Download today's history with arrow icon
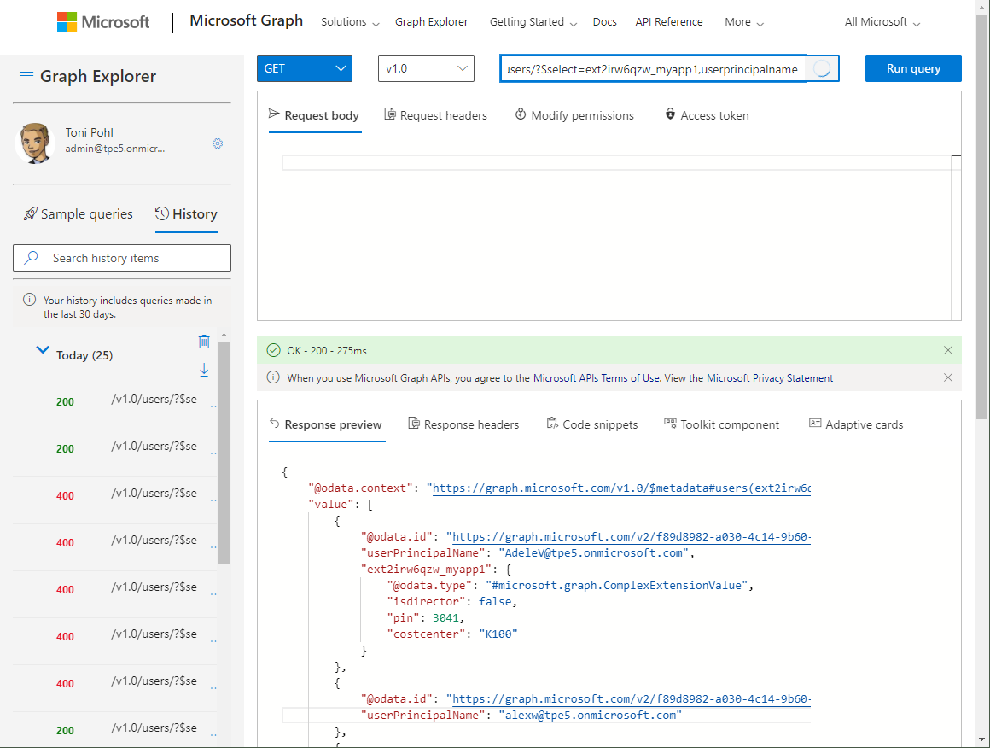The height and width of the screenshot is (748, 990). point(204,370)
